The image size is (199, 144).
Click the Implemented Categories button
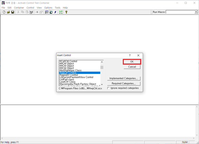click(124, 78)
